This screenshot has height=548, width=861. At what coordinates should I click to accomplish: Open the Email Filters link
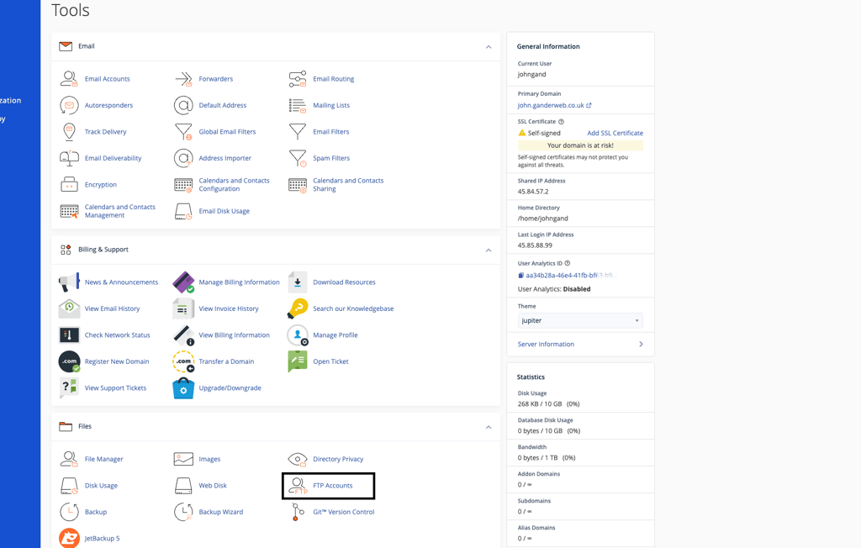[x=331, y=132]
